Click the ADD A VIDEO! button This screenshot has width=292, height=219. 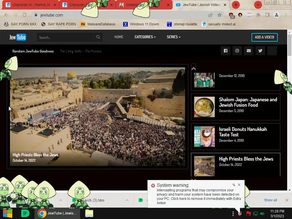point(264,37)
